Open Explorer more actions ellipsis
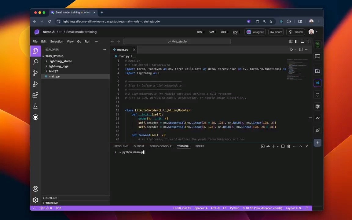352x220 pixels. [105, 50]
